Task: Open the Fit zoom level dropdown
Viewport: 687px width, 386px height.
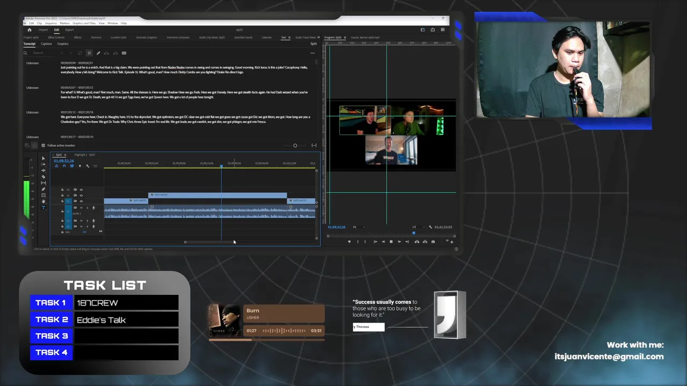Action: click(x=359, y=227)
